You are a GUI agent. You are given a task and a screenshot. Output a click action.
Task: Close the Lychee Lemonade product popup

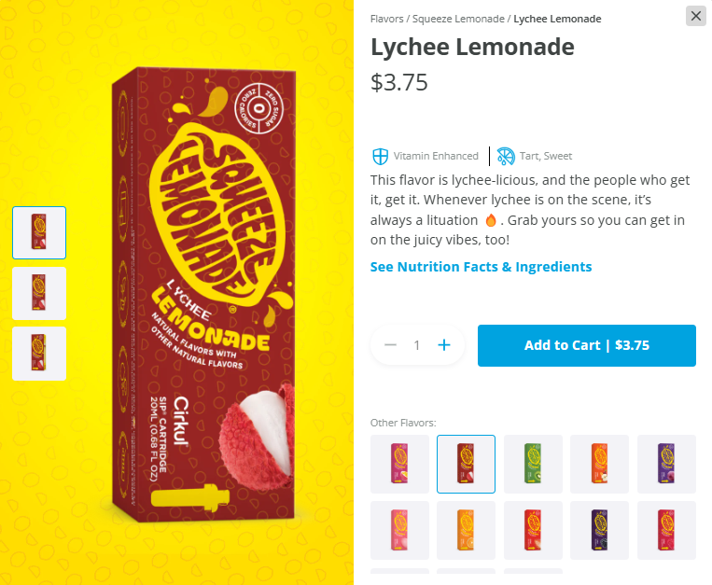(695, 17)
